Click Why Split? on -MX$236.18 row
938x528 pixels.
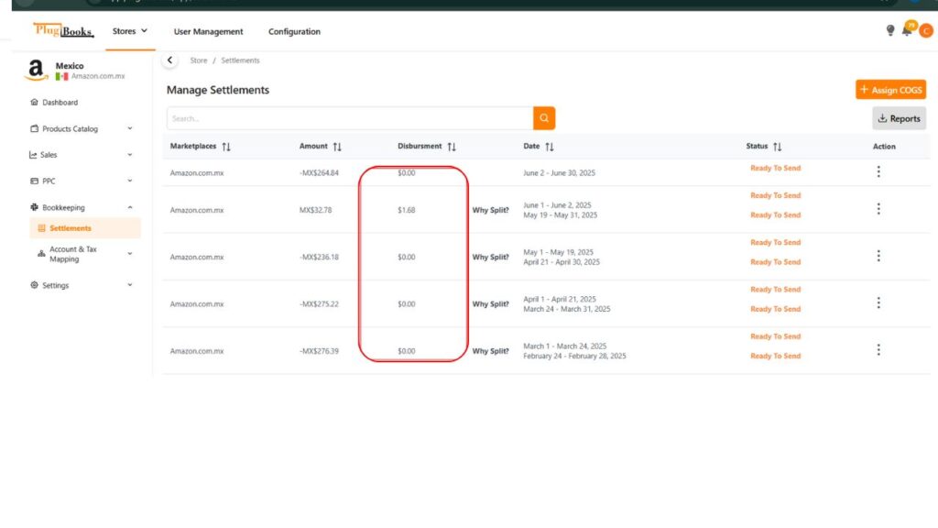491,258
